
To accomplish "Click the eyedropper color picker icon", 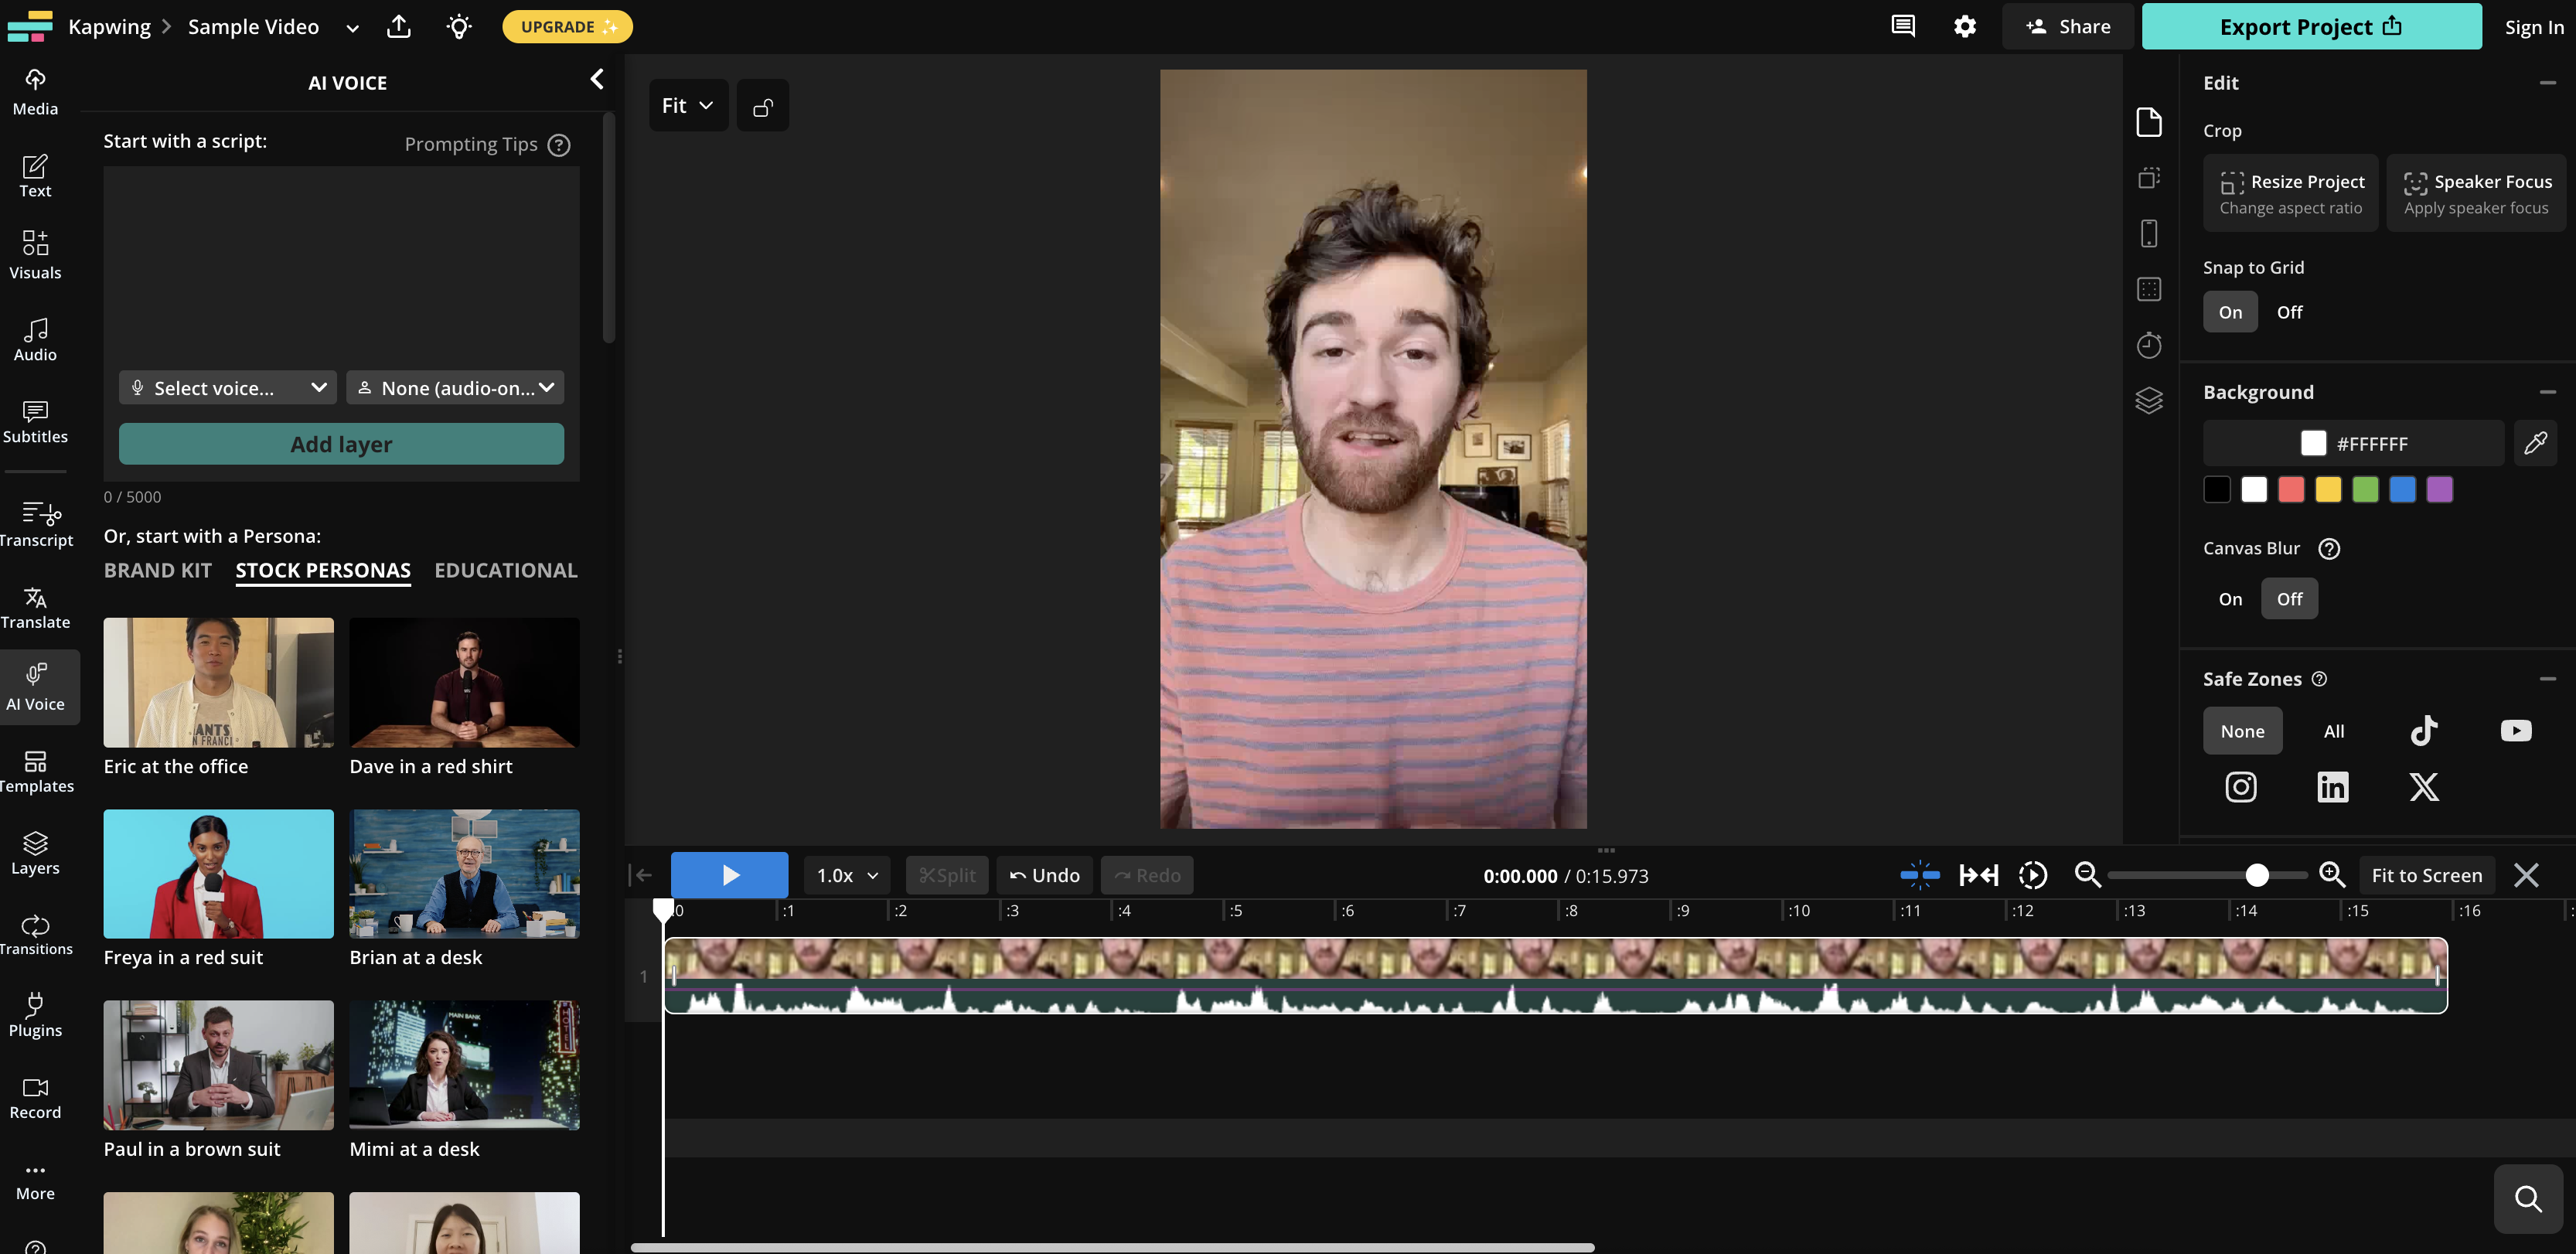I will tap(2535, 443).
